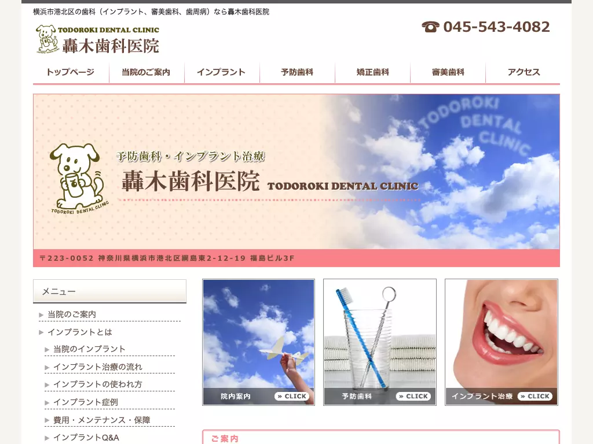Open 当院のご案内 in the navigation bar
Screen dimensions: 593x444
click(x=147, y=72)
